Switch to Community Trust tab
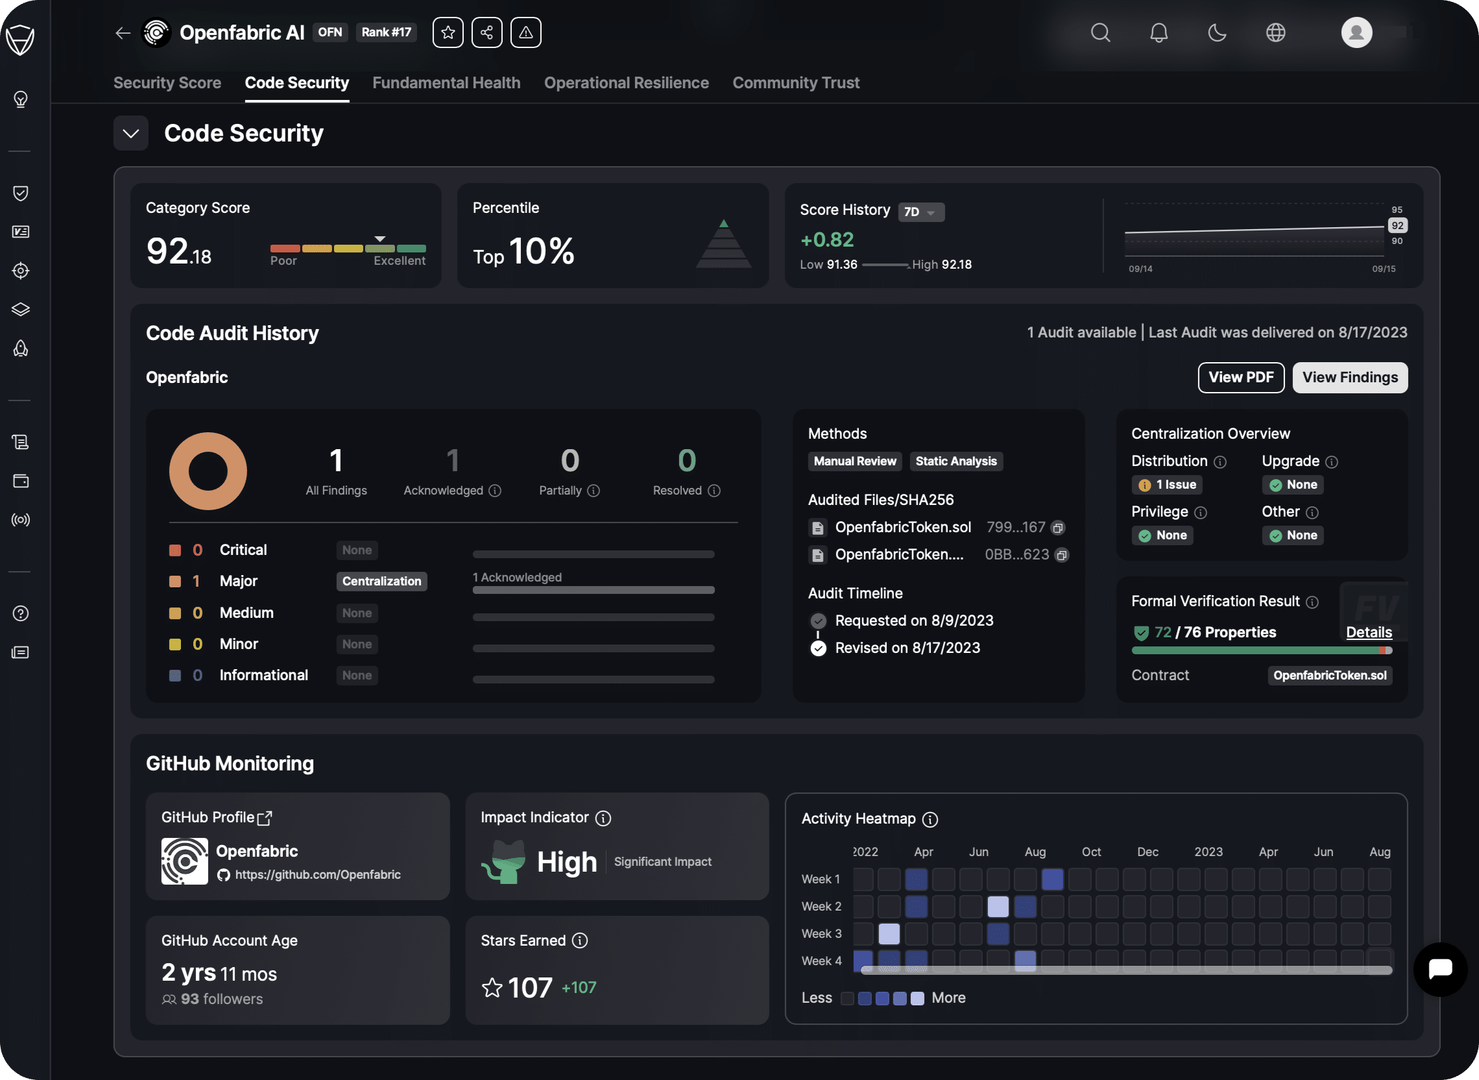This screenshot has height=1080, width=1479. 796,83
